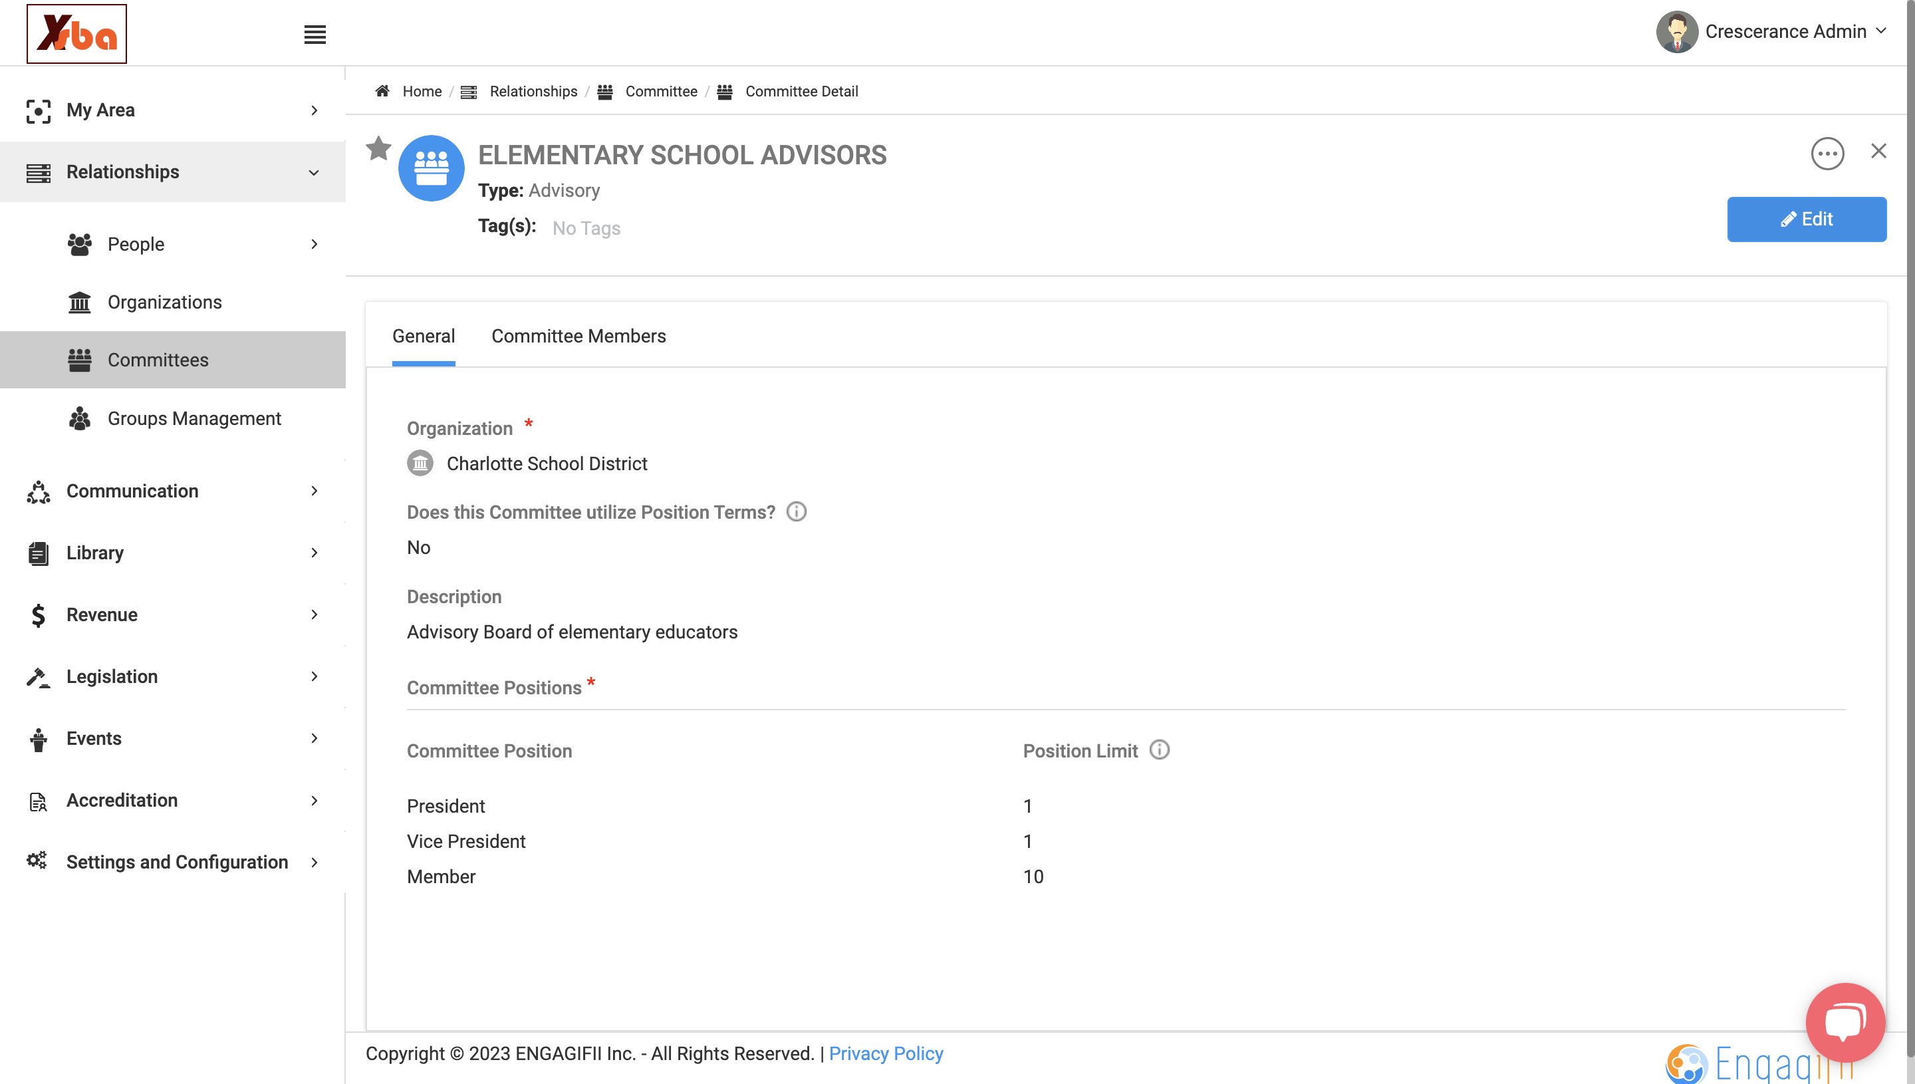Click the Charlotte School District organization icon
Screen dimensions: 1915x1084
point(420,463)
